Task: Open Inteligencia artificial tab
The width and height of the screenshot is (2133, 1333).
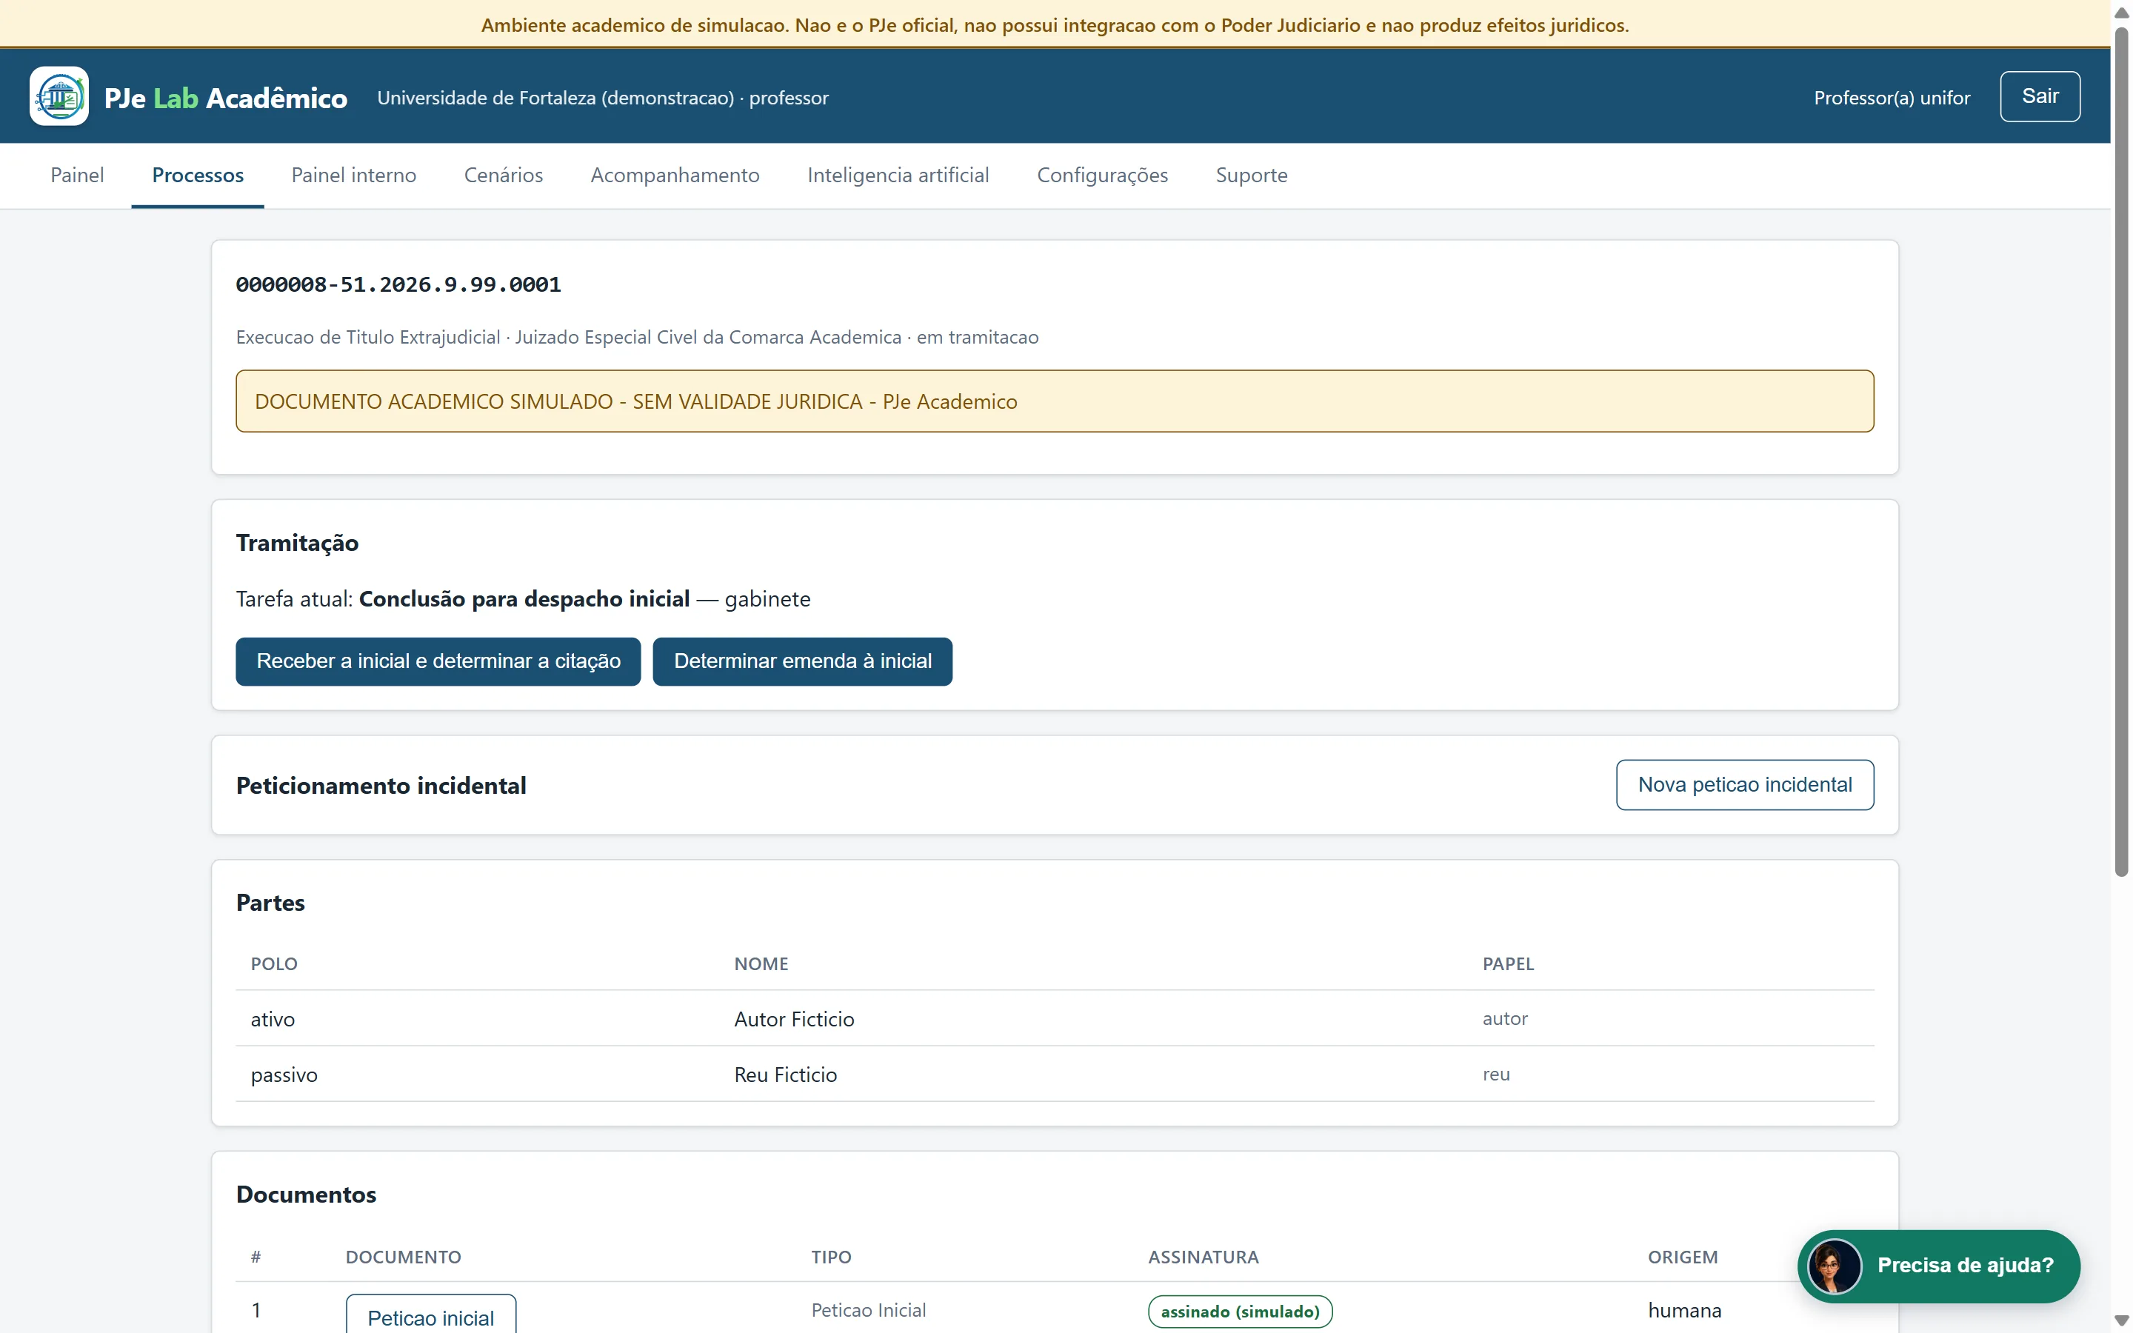Action: [x=898, y=175]
